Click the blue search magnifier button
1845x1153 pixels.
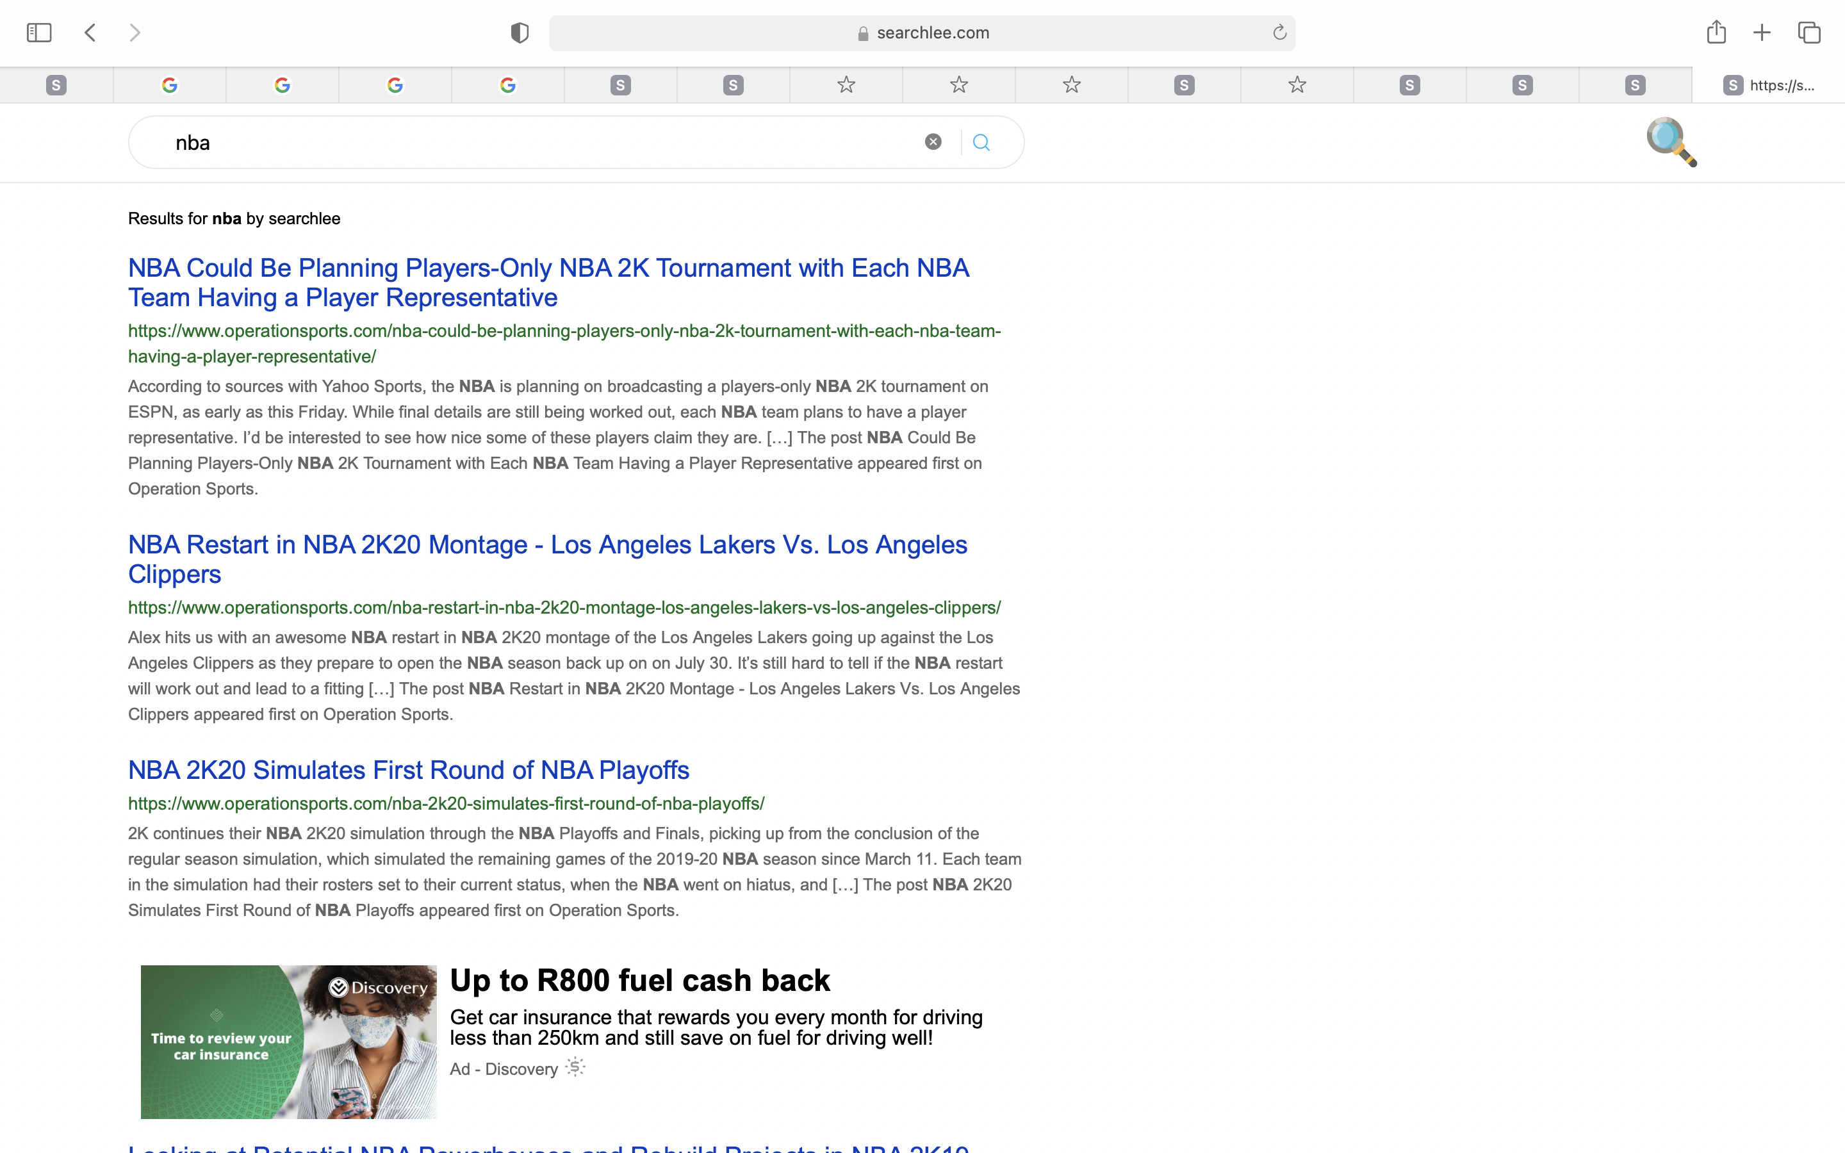(x=981, y=143)
